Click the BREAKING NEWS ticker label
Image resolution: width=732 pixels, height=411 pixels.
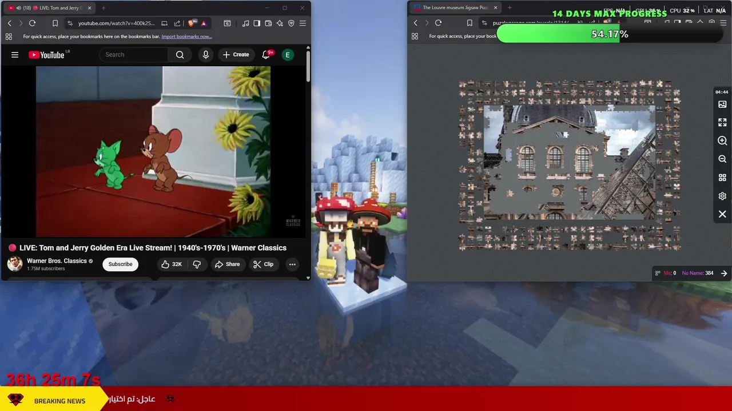[x=59, y=401]
